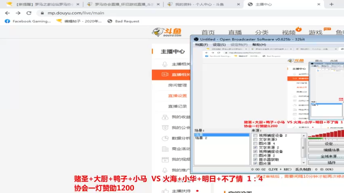Uncheck the 文字来源 2 source checkbox
The height and width of the screenshot is (193, 344).
pyautogui.click(x=255, y=148)
